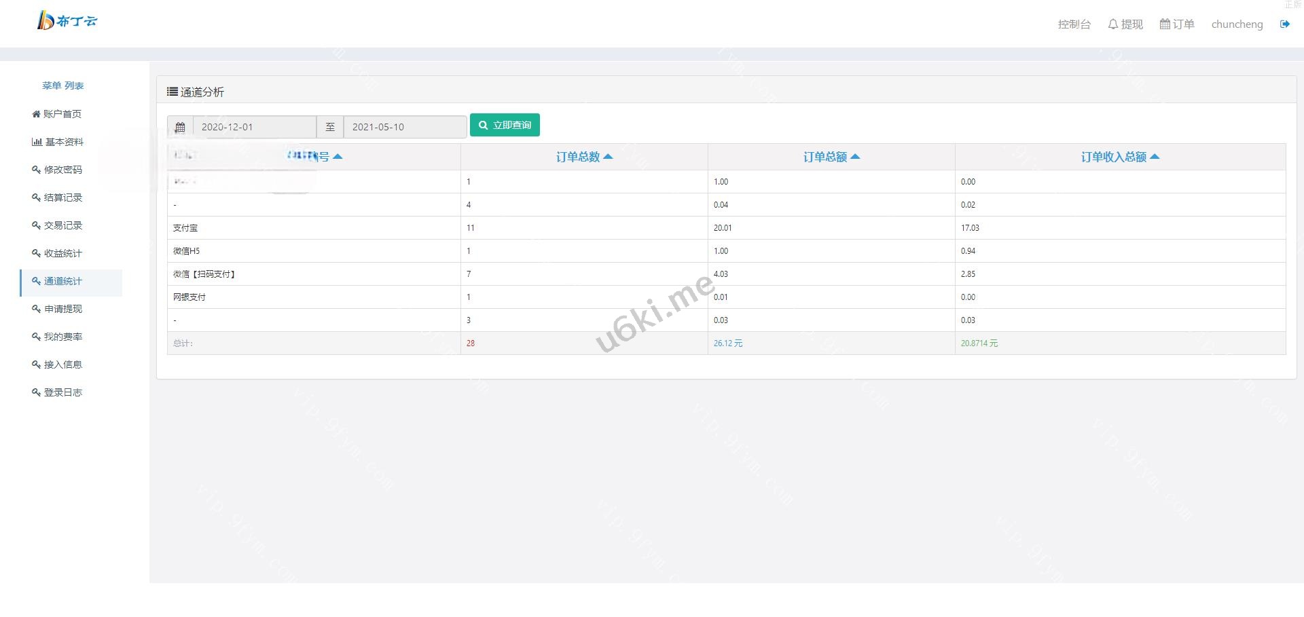Open 修改密码 in sidebar
The image size is (1304, 617).
click(57, 170)
